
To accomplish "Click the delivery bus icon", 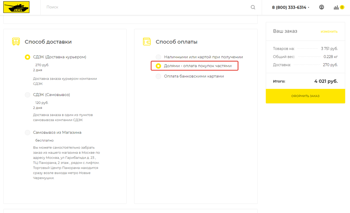I will coord(16,42).
